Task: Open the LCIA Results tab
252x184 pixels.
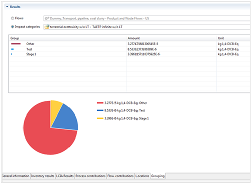Action: tap(65, 176)
